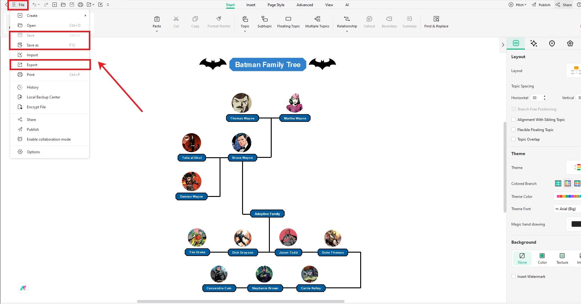Toggle Topic Overlap checkbox
This screenshot has height=304, width=581.
[513, 139]
